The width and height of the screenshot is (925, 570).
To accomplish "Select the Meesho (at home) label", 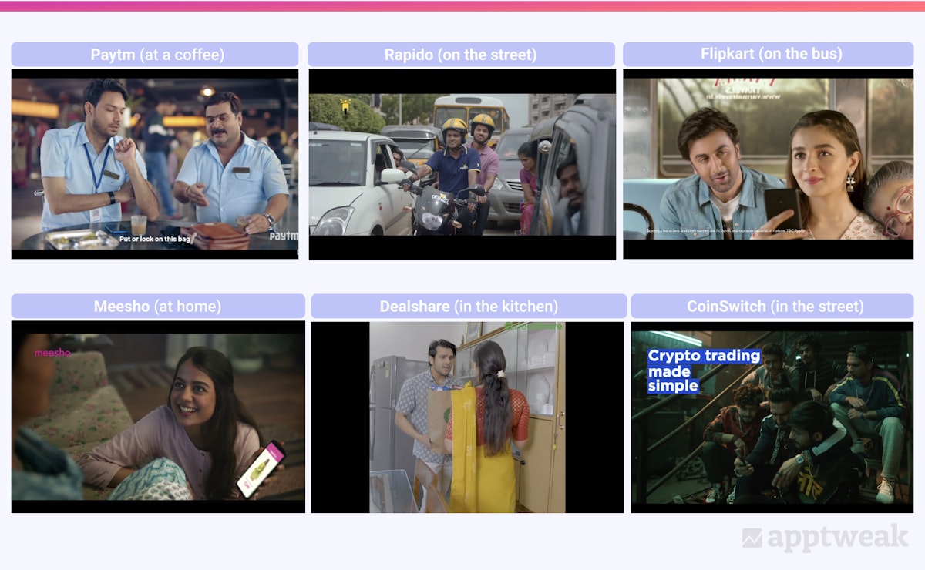I will click(158, 307).
